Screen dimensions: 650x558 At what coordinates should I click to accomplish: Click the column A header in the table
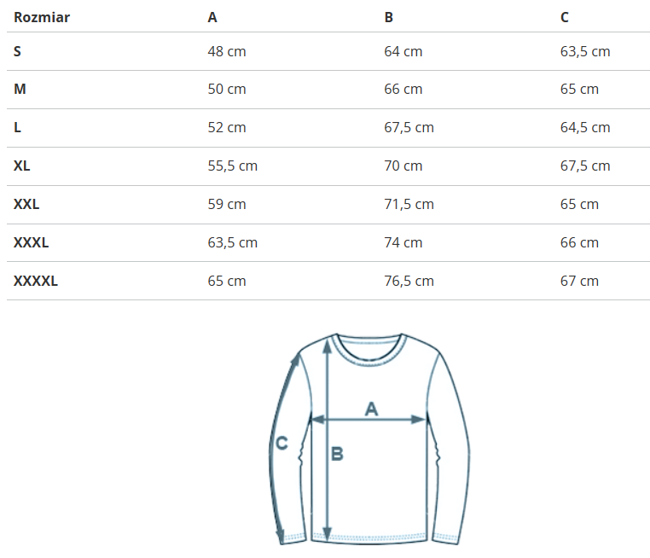[212, 17]
